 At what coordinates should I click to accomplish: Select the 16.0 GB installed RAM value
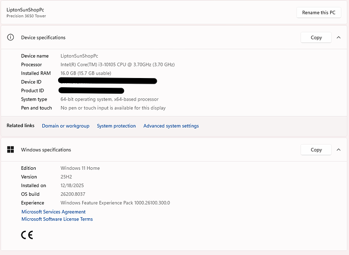coord(86,73)
